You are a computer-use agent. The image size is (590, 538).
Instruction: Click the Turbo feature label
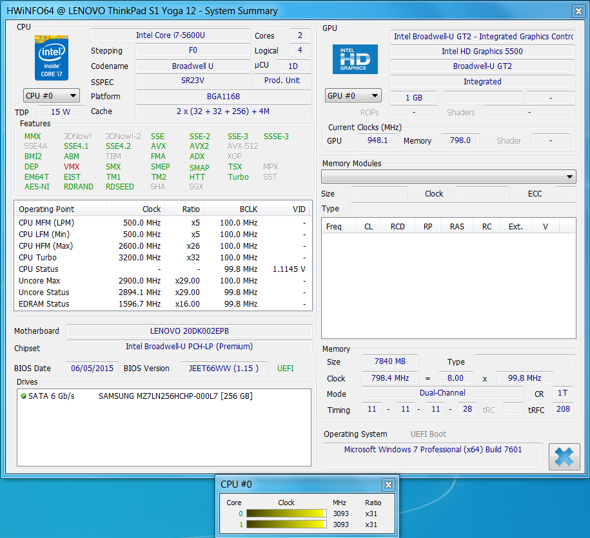tap(238, 177)
